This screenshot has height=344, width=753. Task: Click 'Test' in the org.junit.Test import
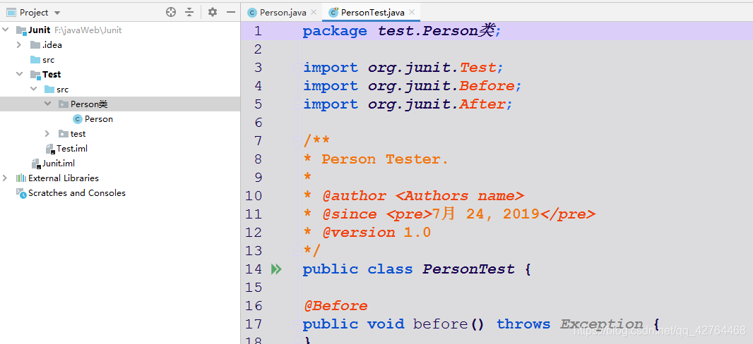pos(478,68)
